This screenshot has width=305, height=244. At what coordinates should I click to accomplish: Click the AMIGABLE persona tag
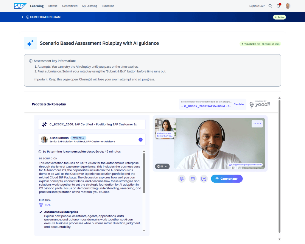(x=78, y=138)
